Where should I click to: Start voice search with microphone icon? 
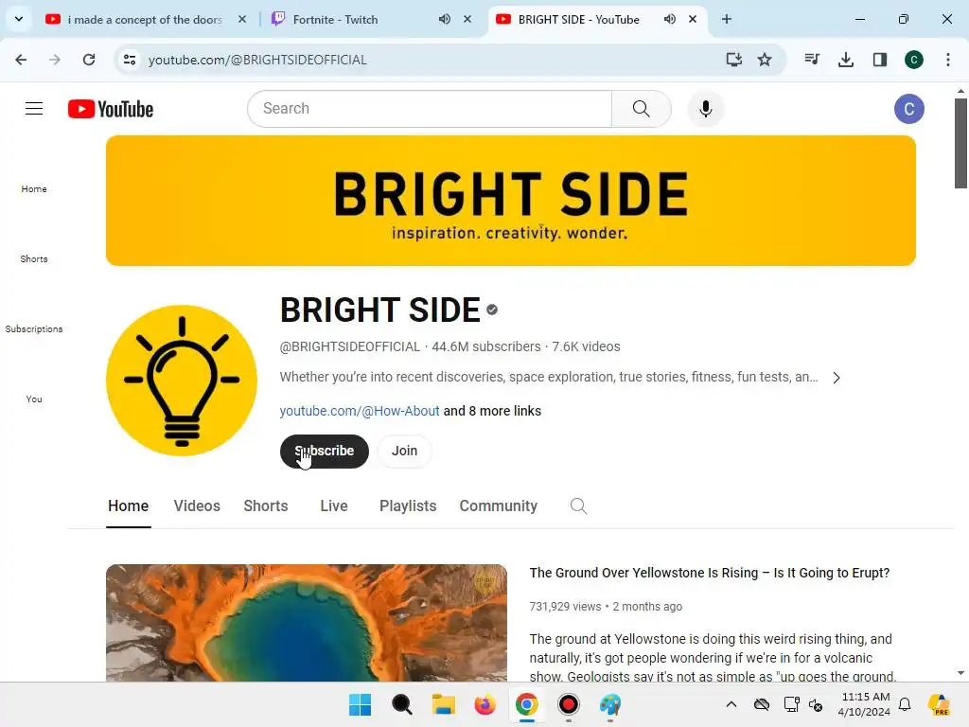pyautogui.click(x=705, y=109)
